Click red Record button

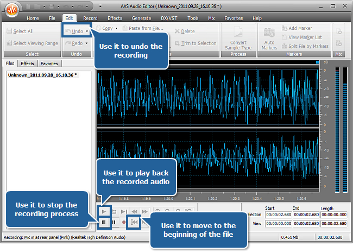coord(124,222)
